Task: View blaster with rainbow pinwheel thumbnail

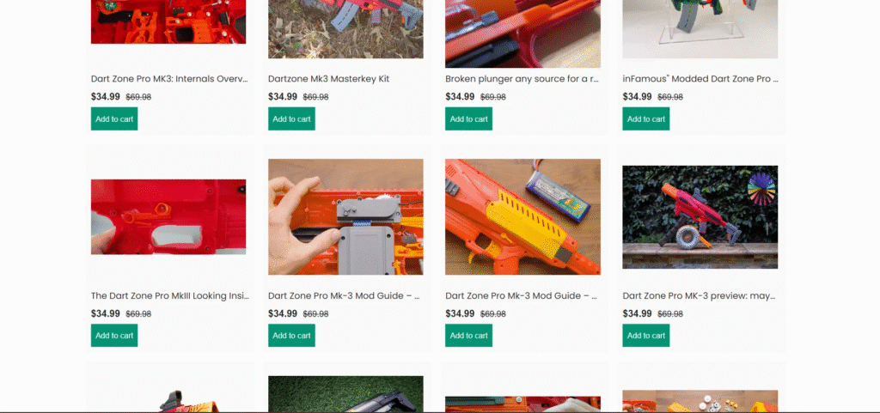Action: [x=700, y=217]
